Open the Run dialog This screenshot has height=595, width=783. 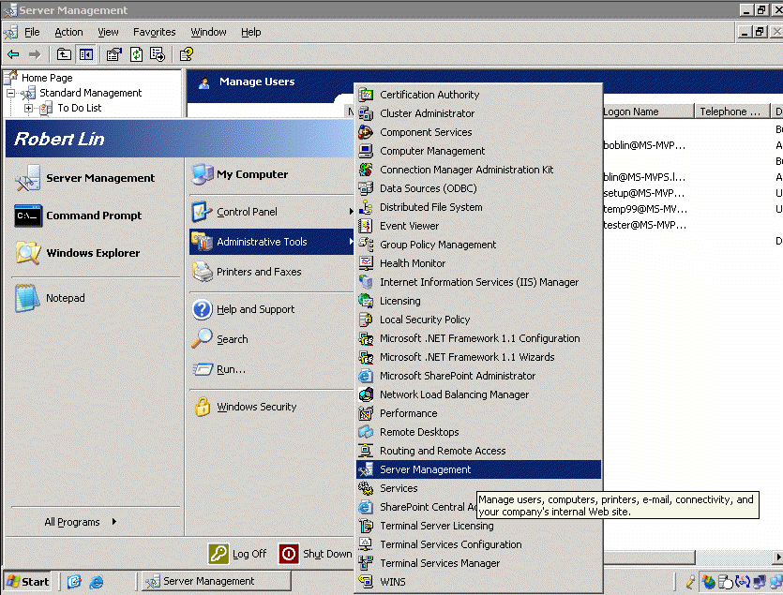point(271,369)
